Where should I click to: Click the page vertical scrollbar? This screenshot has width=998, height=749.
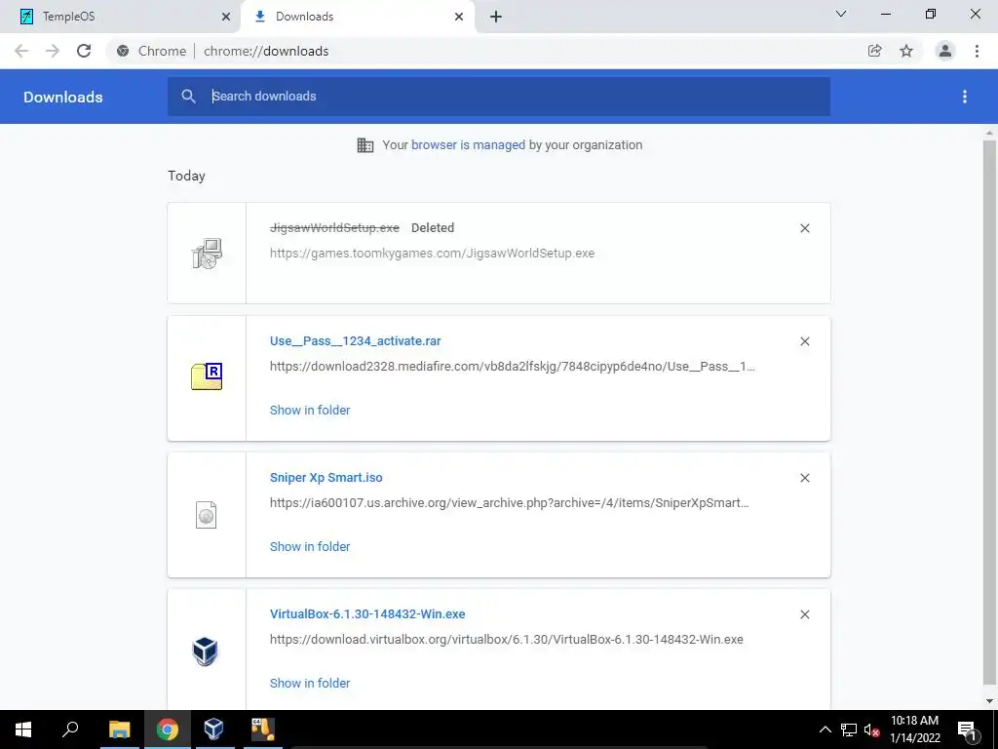pos(989,414)
